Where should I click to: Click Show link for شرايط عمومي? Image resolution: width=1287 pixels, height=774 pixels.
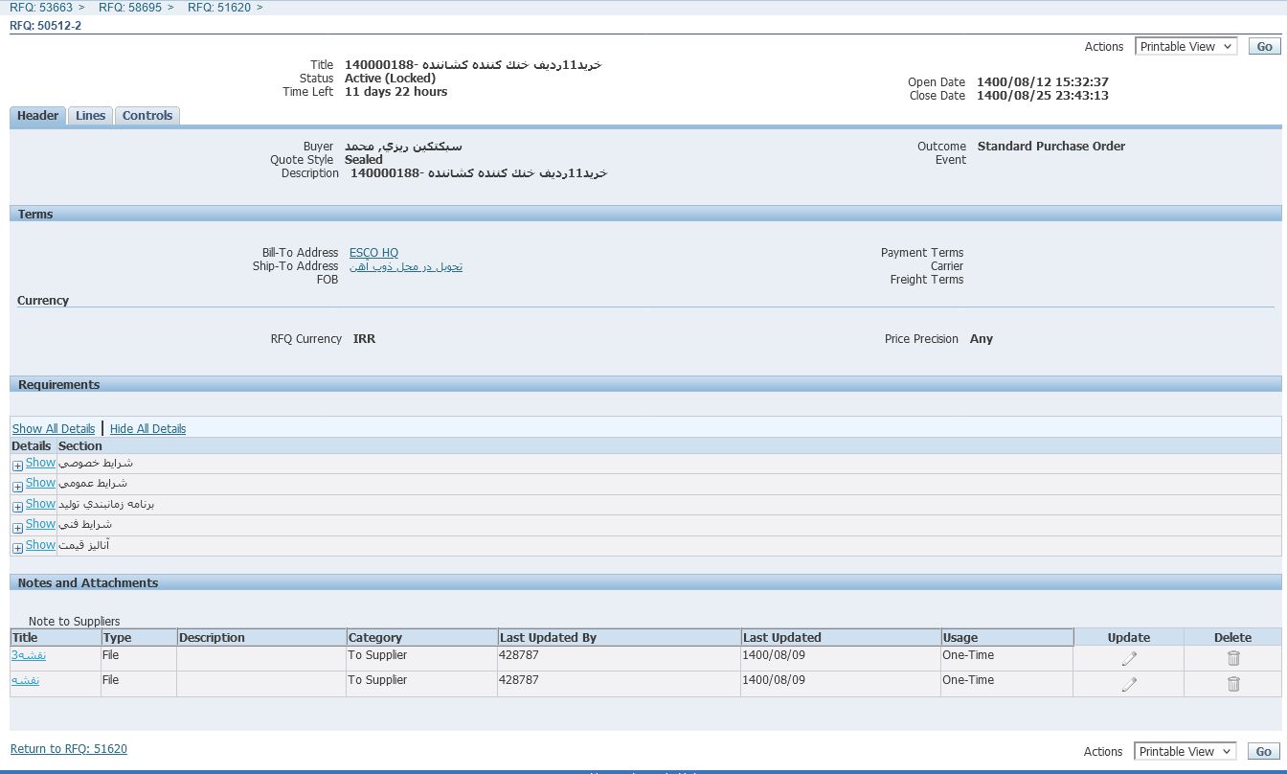click(x=40, y=483)
